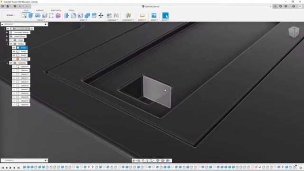Select the Combine tool icon
Viewport: 304px width, 171px height.
coord(87,16)
